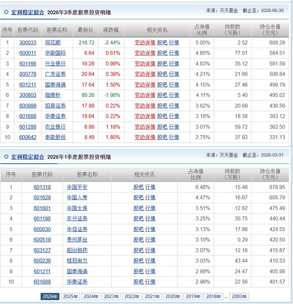Open 股吧 for 华能国际
Screen dimensions: 293x304
point(162,53)
